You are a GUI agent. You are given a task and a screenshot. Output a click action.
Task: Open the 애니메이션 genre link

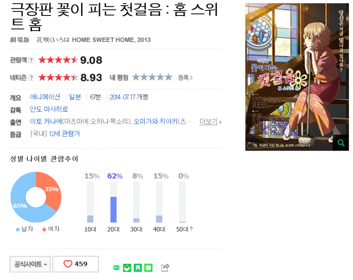point(45,97)
